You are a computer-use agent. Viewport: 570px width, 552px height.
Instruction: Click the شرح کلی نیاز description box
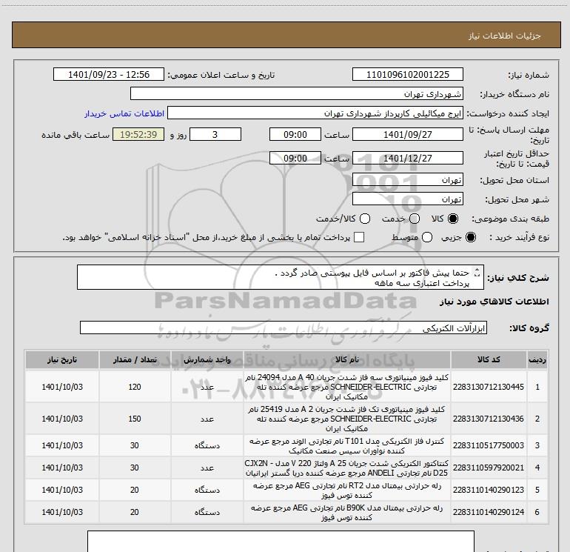[x=281, y=277]
